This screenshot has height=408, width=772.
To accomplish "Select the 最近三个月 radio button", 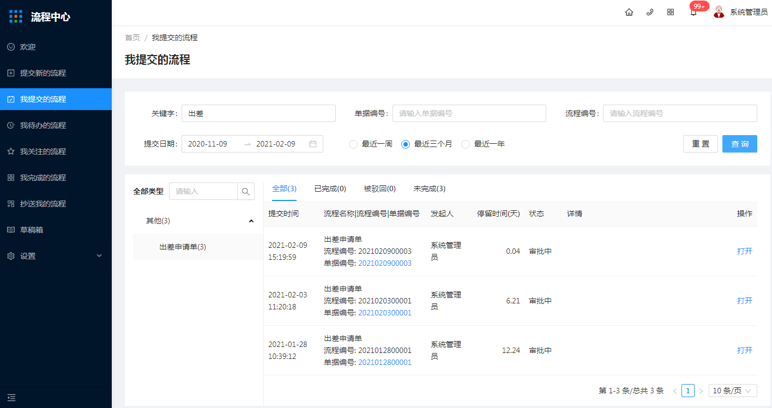I will (x=406, y=144).
